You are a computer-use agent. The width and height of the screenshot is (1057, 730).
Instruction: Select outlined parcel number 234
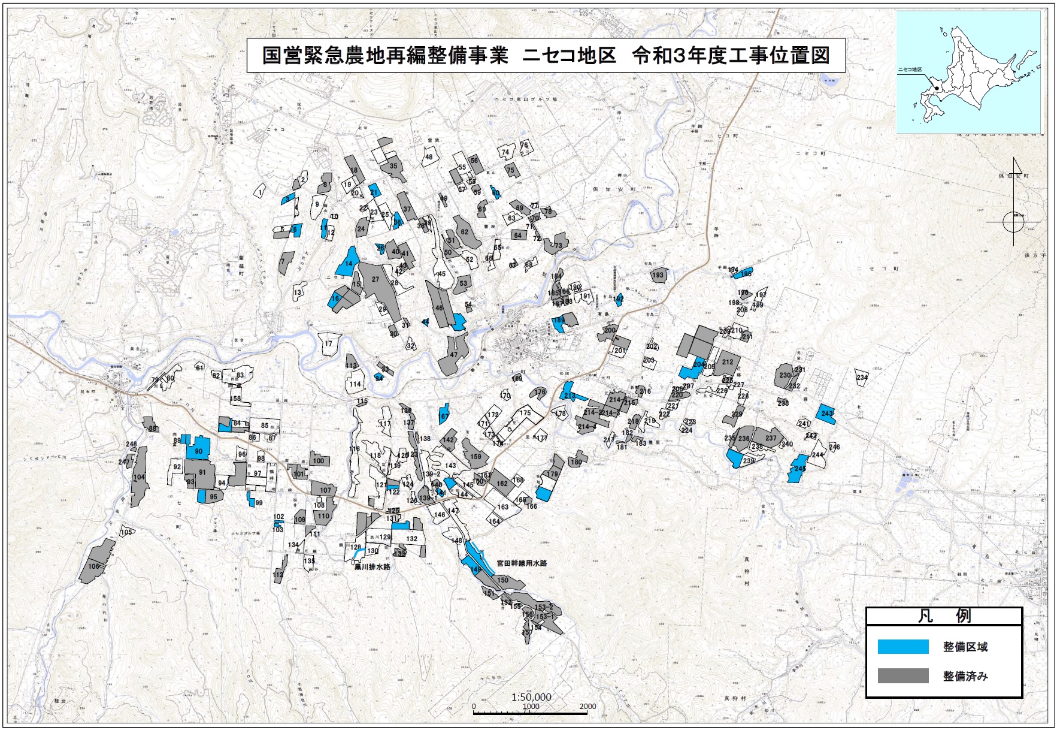click(x=861, y=378)
